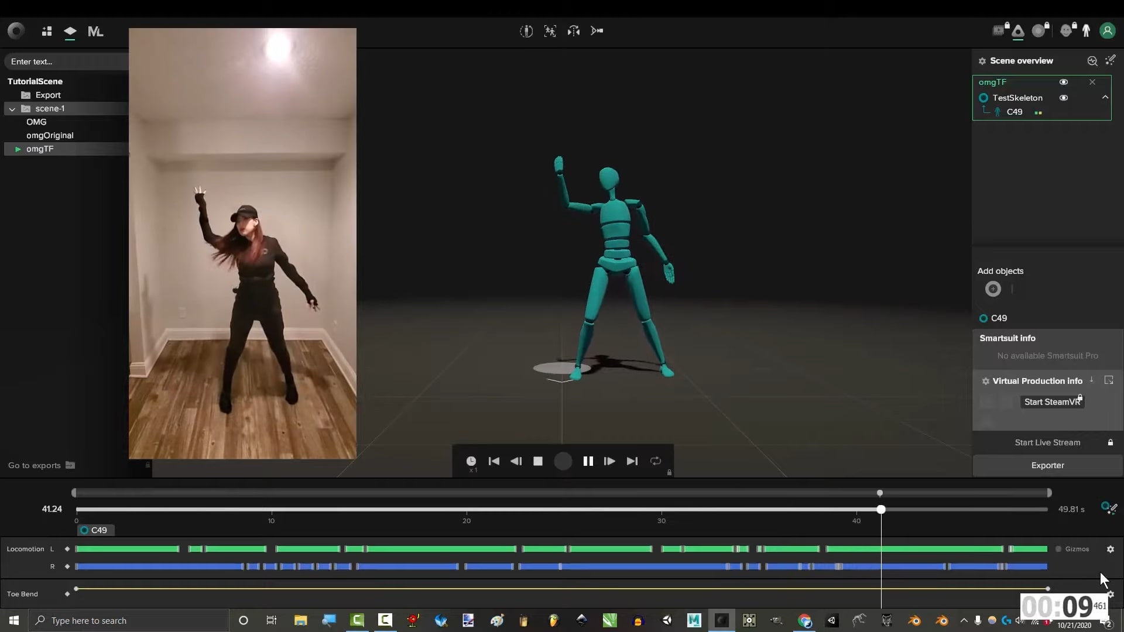Viewport: 1124px width, 632px height.
Task: Select omgOriginal in scene hierarchy
Action: point(50,135)
